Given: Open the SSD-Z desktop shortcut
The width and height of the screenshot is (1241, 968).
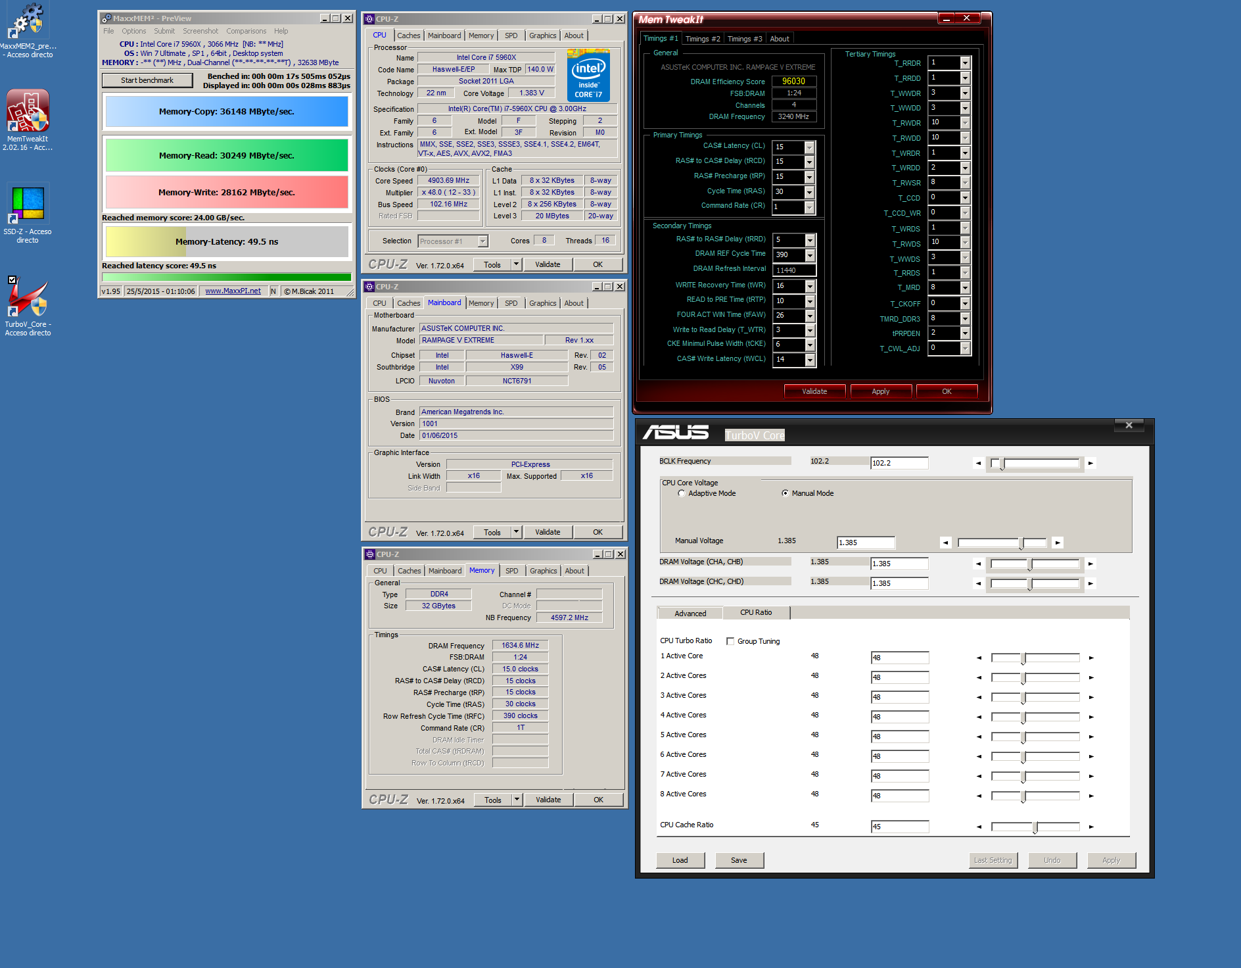Looking at the screenshot, I should (27, 214).
